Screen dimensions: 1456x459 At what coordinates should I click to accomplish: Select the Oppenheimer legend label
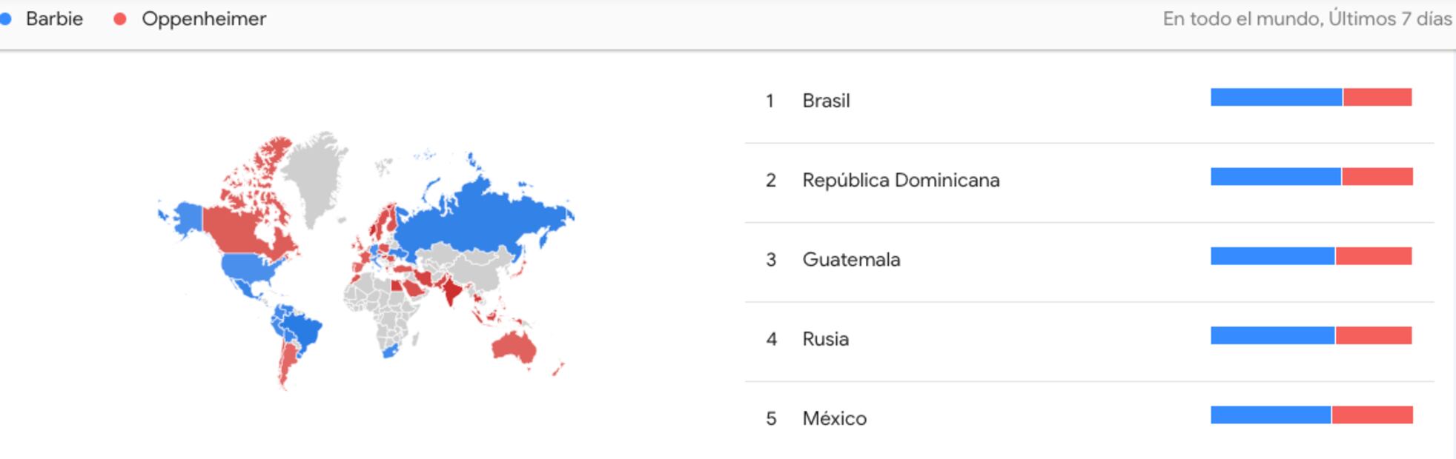tap(204, 19)
